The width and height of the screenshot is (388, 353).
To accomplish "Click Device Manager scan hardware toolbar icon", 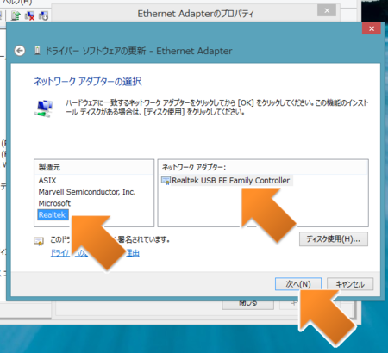I will [43, 15].
